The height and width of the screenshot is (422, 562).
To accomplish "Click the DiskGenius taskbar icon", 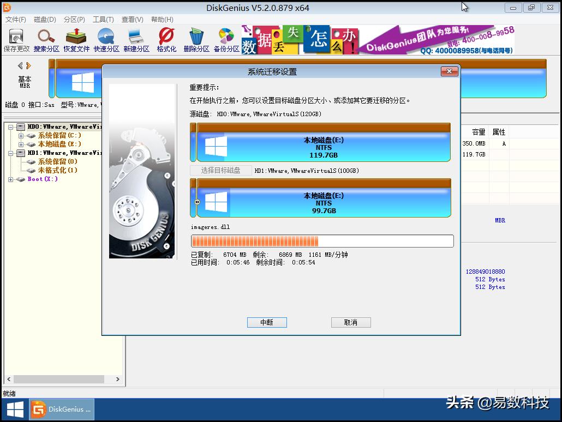I will click(x=60, y=409).
